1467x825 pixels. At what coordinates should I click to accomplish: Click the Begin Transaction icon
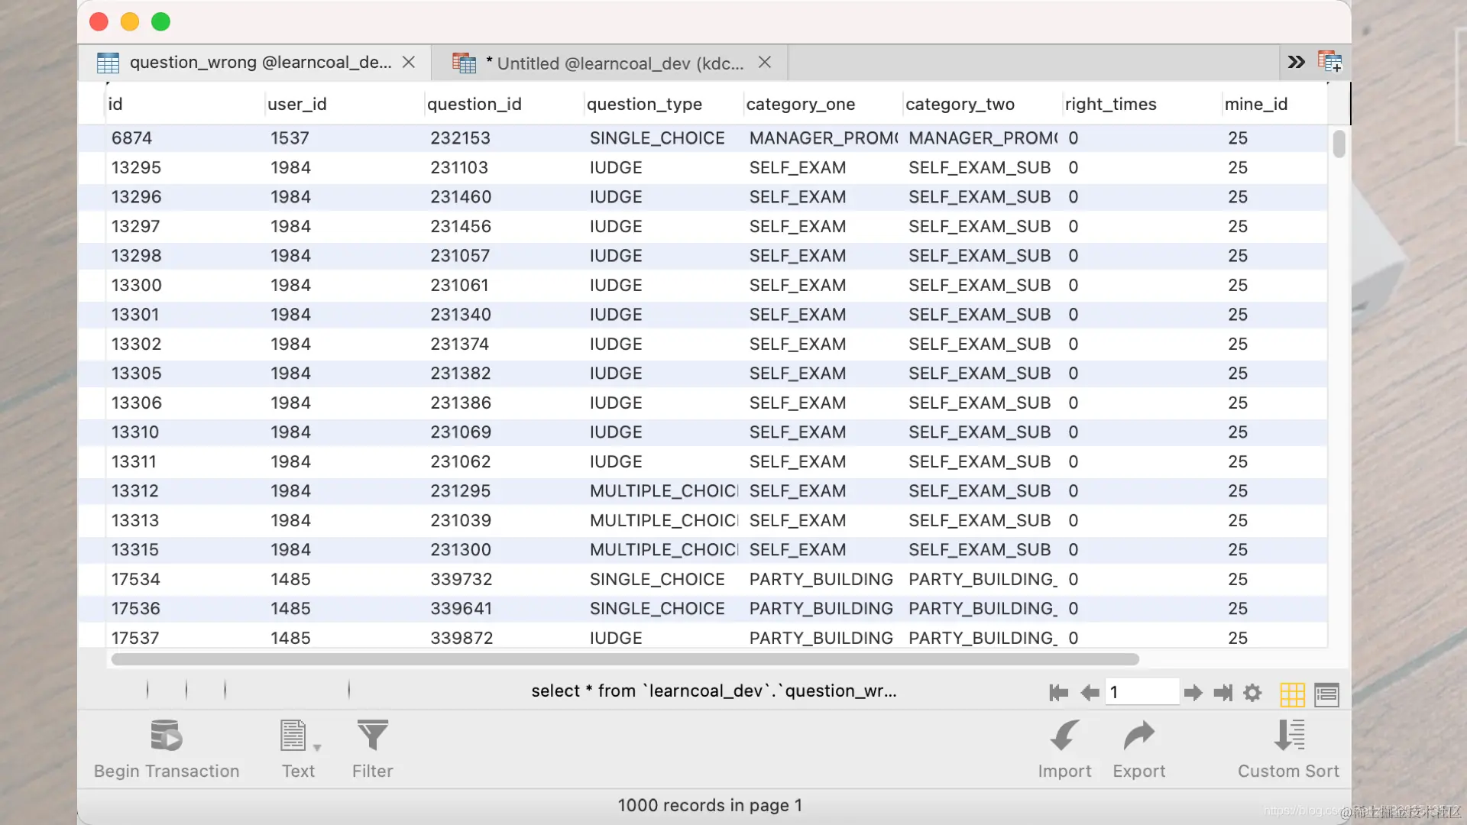(166, 736)
